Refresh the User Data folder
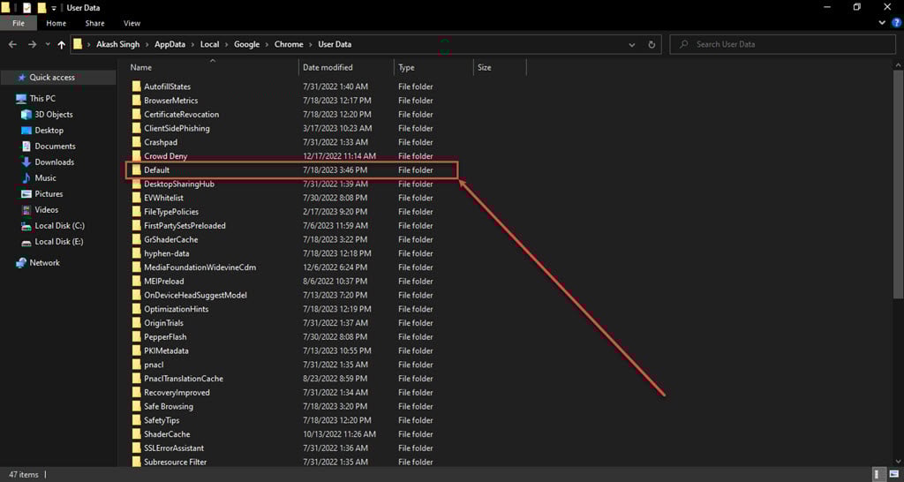 (x=652, y=44)
